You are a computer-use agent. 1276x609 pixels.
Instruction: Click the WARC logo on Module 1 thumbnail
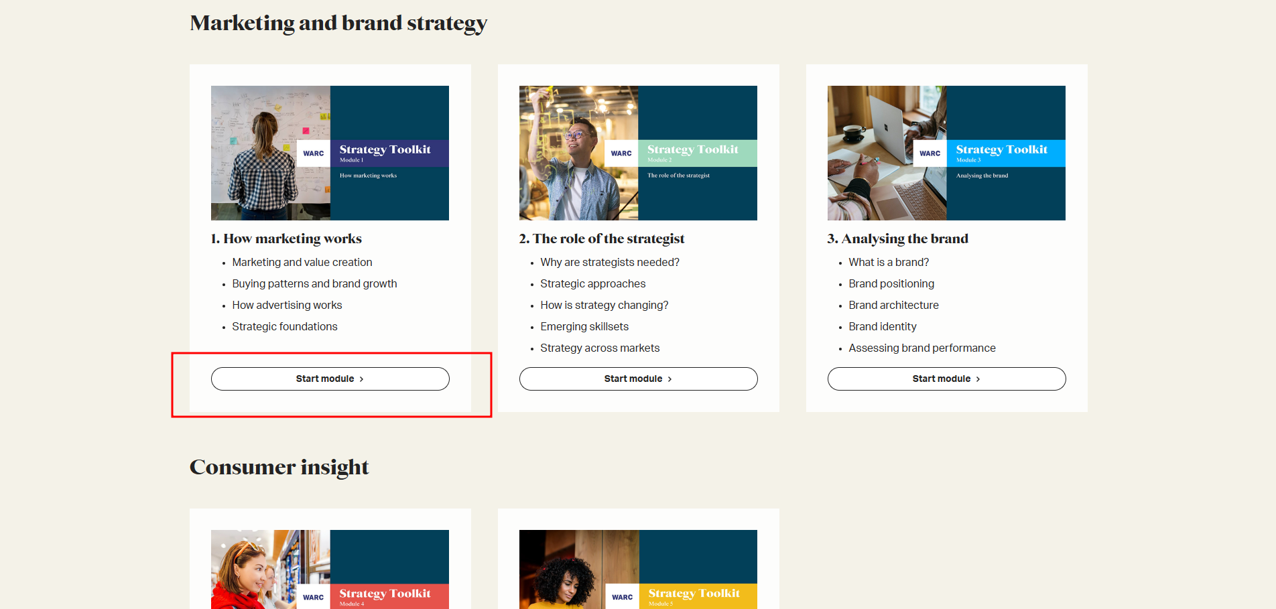pyautogui.click(x=313, y=153)
